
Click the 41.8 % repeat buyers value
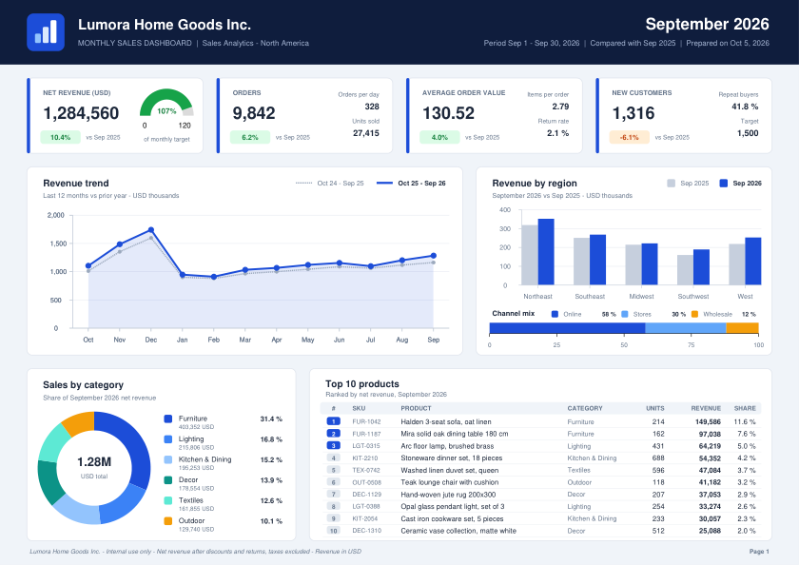coord(745,107)
